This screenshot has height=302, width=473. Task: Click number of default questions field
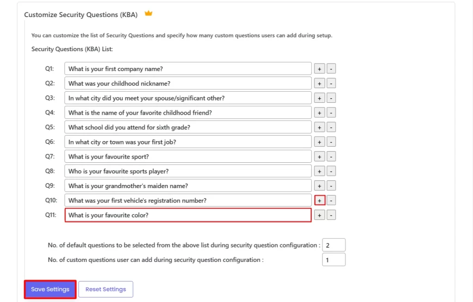[334, 245]
